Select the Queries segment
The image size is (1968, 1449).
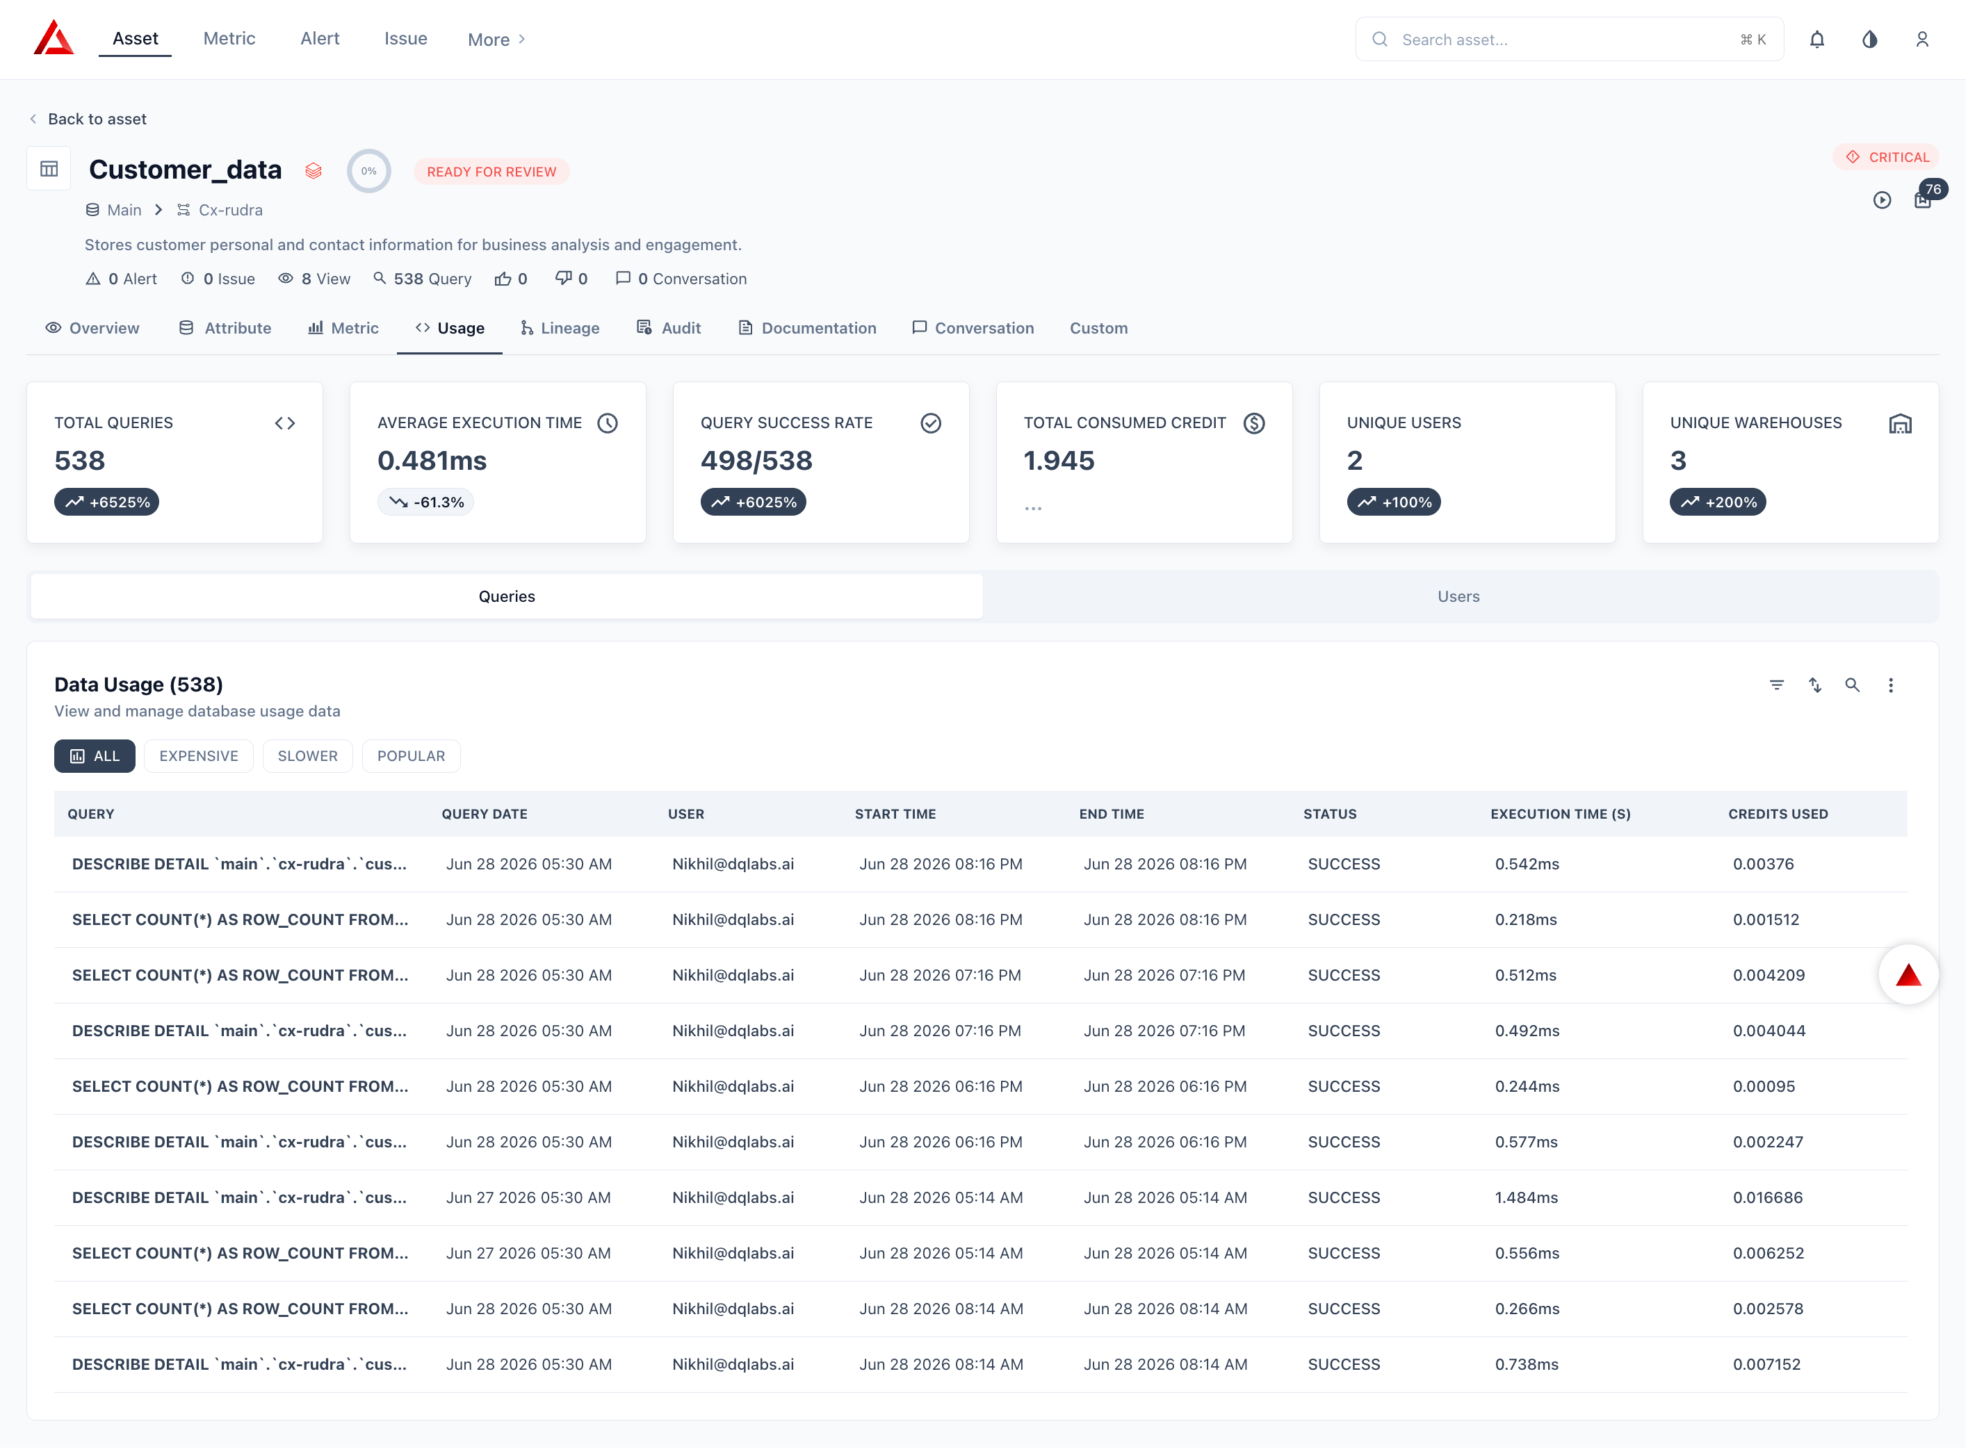[507, 596]
